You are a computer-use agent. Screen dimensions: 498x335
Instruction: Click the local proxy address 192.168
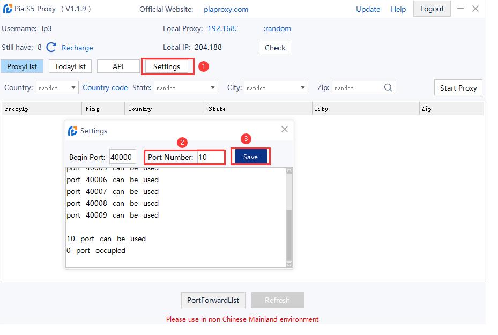222,28
